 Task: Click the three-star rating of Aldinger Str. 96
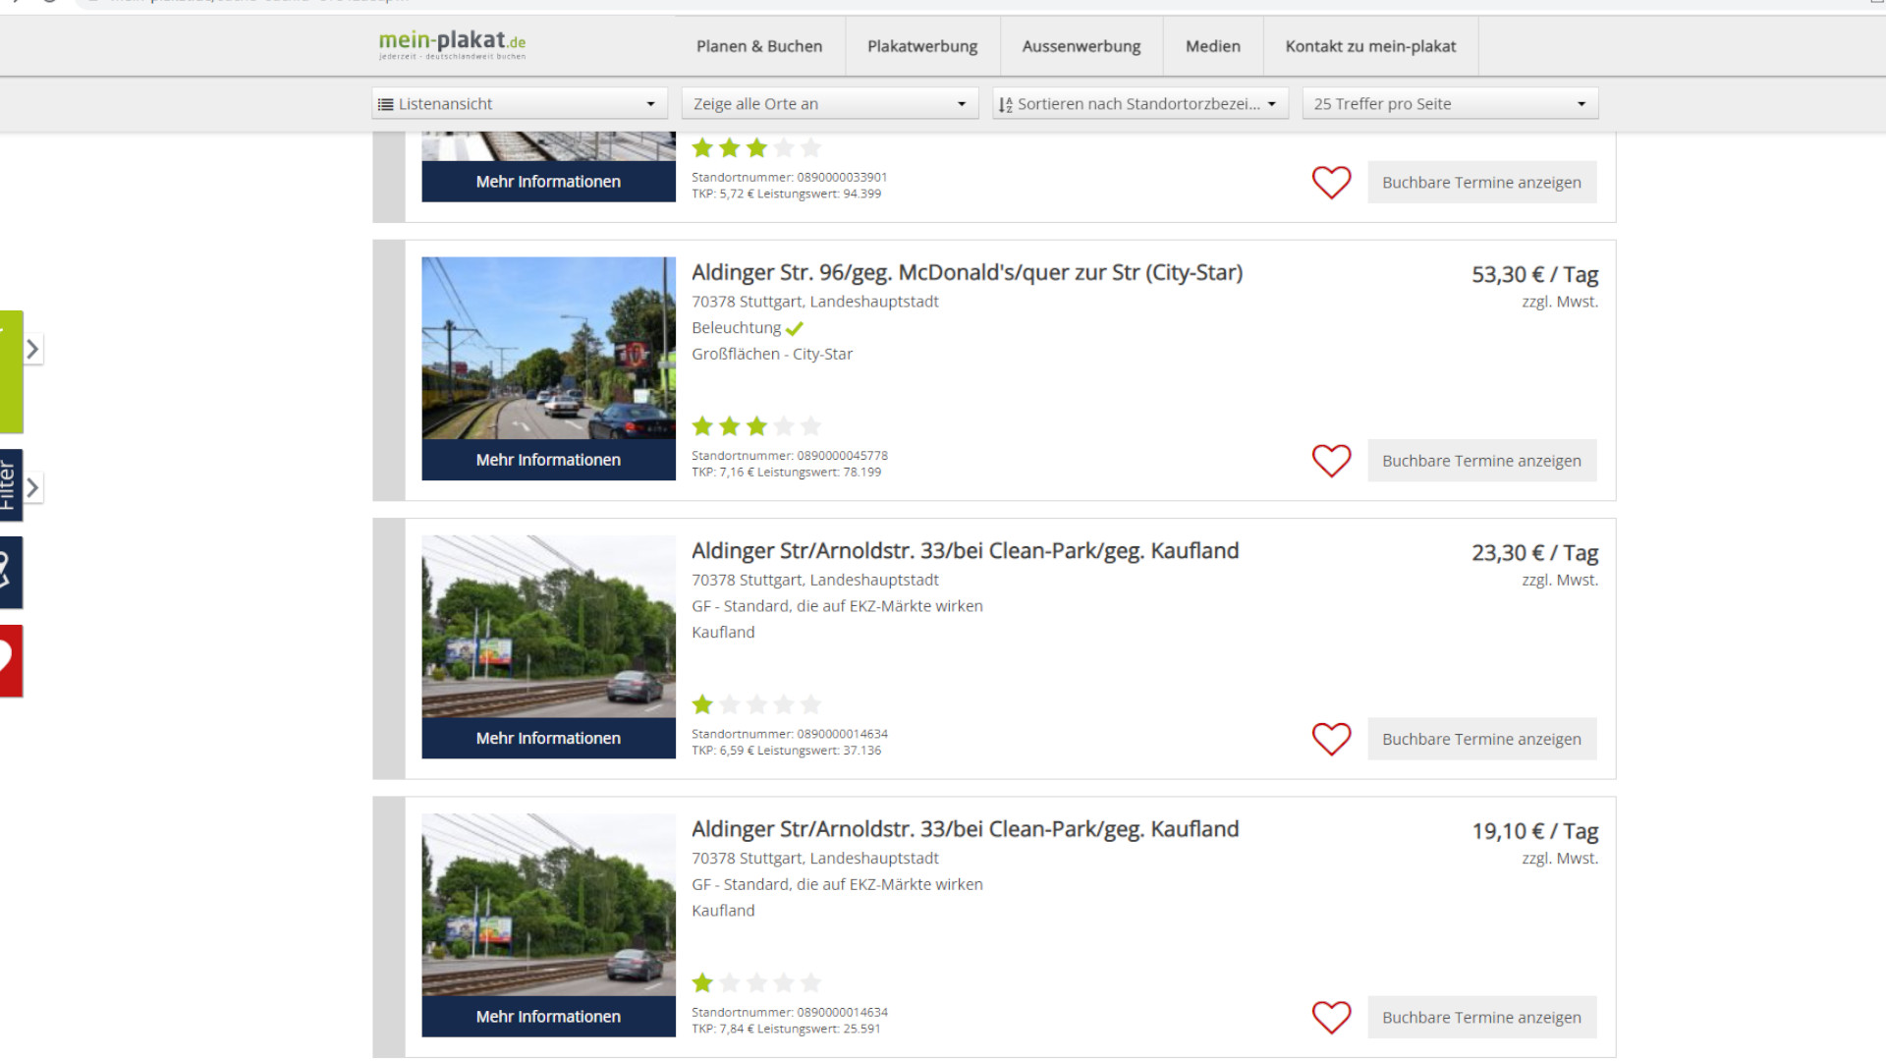[756, 426]
